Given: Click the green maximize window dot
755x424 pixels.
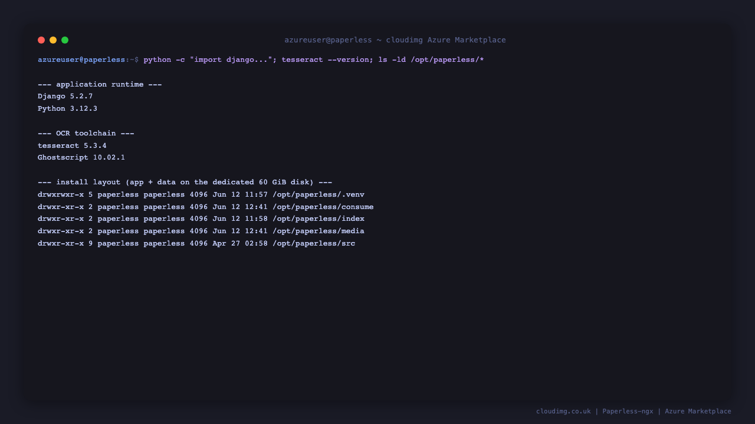Looking at the screenshot, I should (65, 40).
